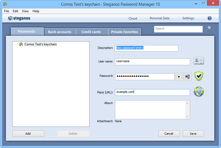Open the Cloud section
The width and height of the screenshot is (221, 148).
click(x=133, y=18)
